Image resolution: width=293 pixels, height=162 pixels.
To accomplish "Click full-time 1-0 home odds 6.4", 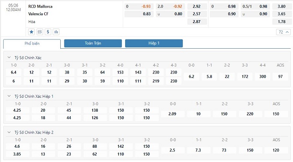I will pyautogui.click(x=14, y=72).
